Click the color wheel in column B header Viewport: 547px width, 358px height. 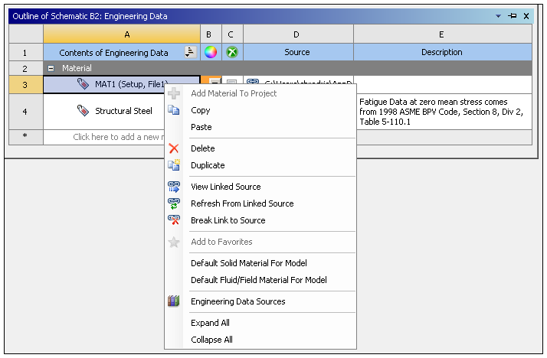pos(211,52)
